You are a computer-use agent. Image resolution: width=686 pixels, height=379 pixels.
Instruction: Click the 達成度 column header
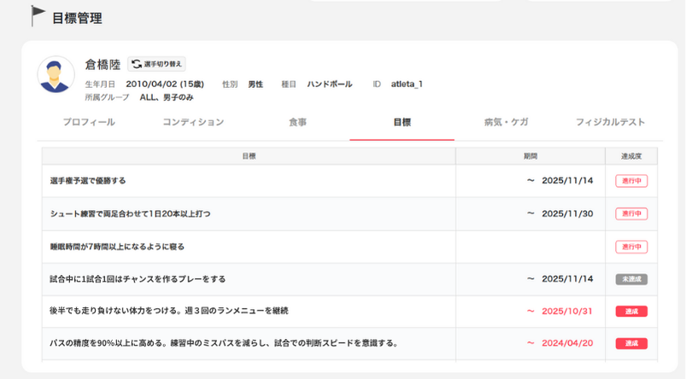631,156
